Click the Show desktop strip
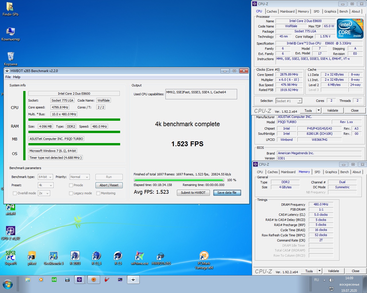This screenshot has width=367, height=293. click(x=365, y=284)
